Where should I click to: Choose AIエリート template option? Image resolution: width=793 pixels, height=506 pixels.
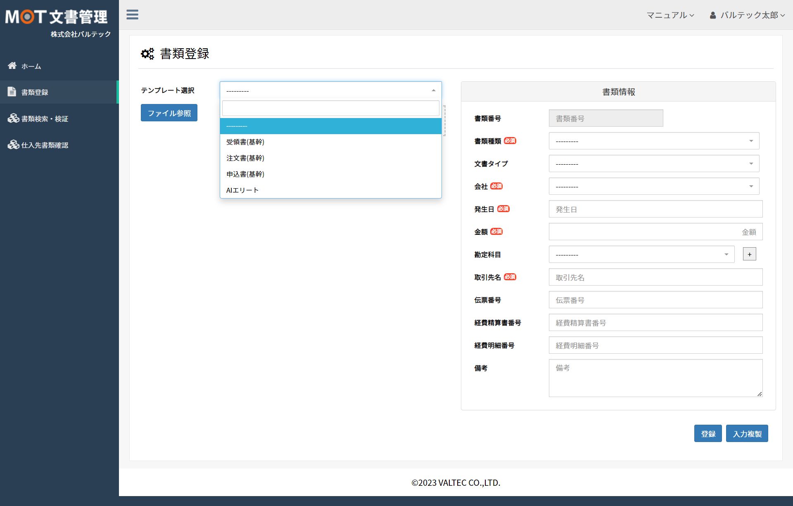(242, 190)
